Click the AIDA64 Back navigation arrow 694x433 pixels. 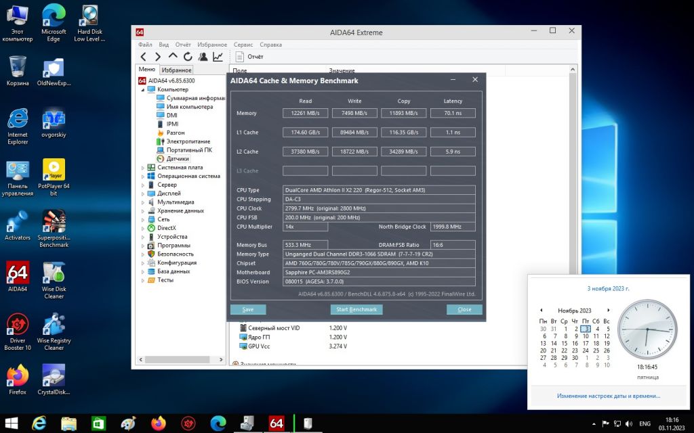pos(143,57)
